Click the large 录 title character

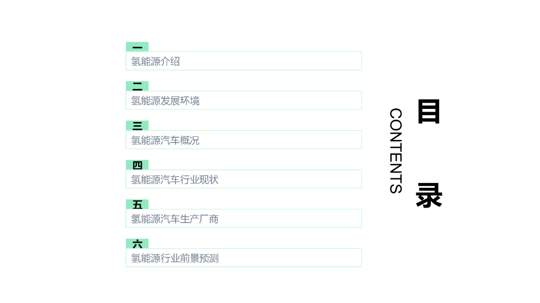(429, 196)
